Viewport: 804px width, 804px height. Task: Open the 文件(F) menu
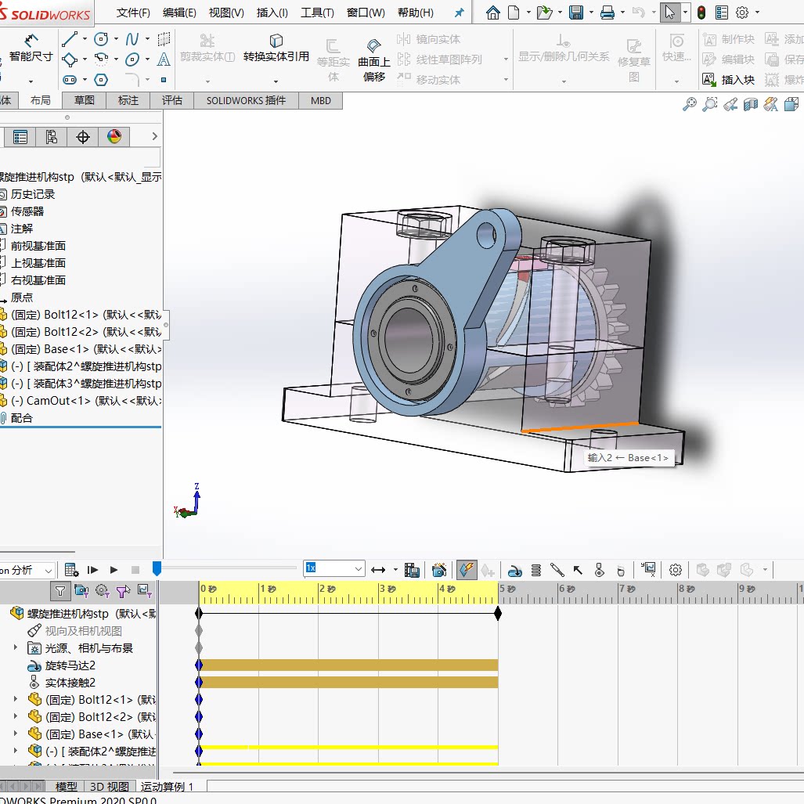tap(133, 13)
